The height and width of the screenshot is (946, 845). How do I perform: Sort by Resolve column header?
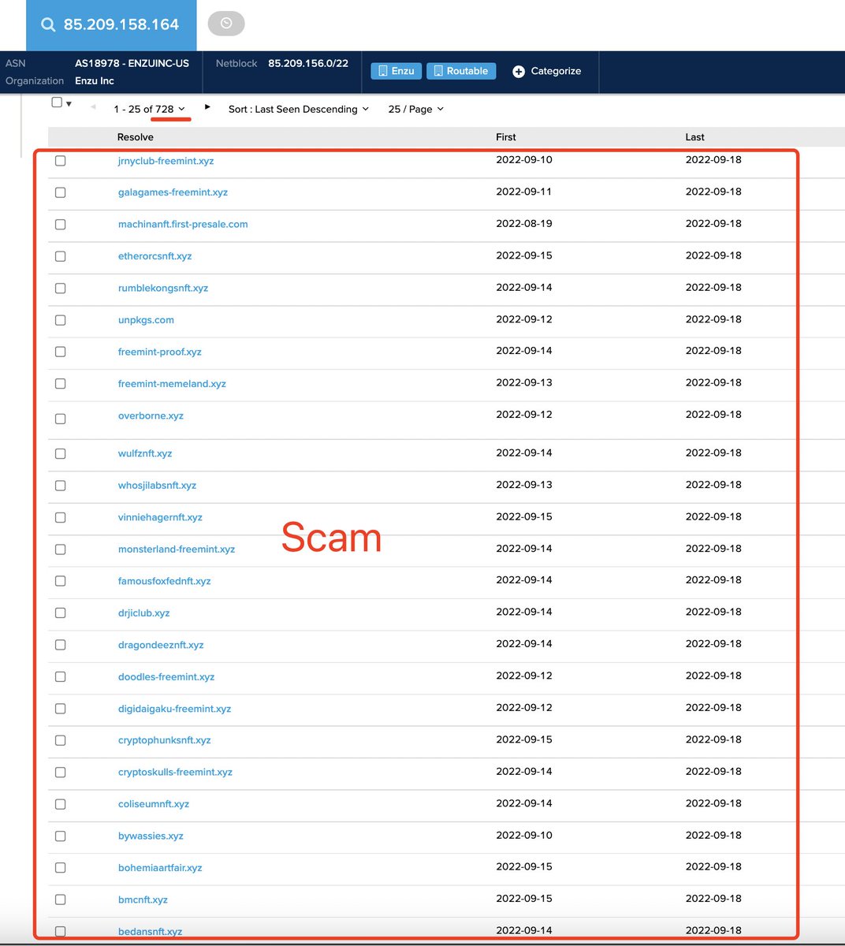pyautogui.click(x=136, y=137)
